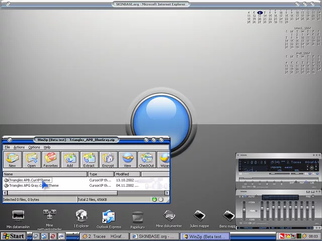The image size is (322, 241).
Task: Click the Windows Start button
Action: pyautogui.click(x=14, y=236)
